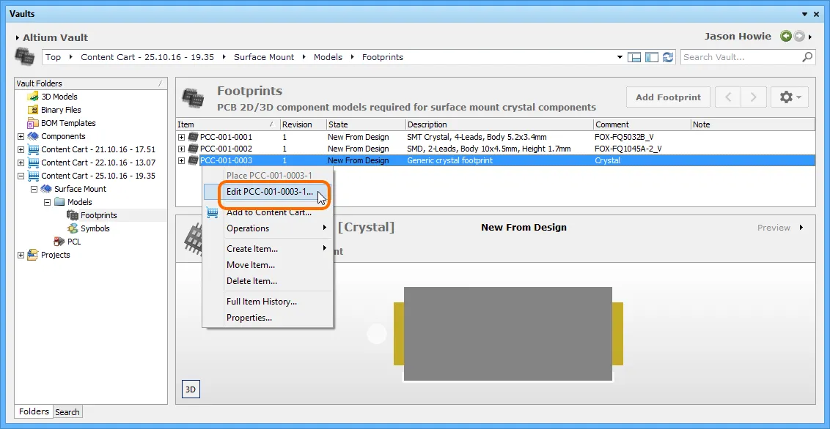Click the green back navigation arrow
Image resolution: width=830 pixels, height=429 pixels.
786,37
